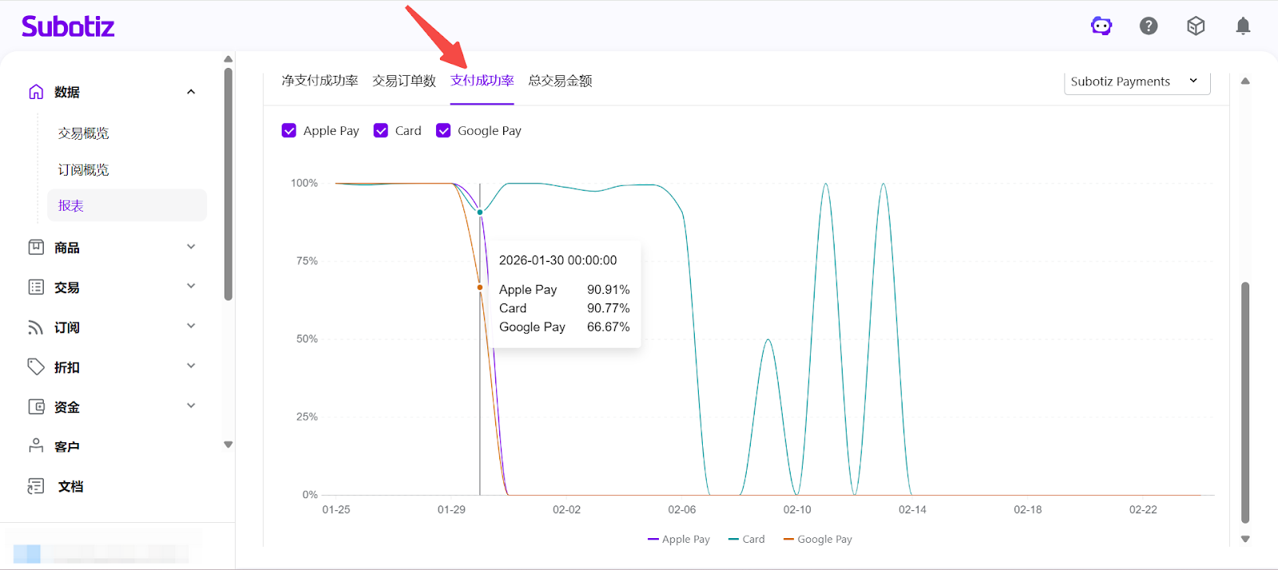Open the AI assistant robot icon
1278x570 pixels.
(x=1101, y=26)
